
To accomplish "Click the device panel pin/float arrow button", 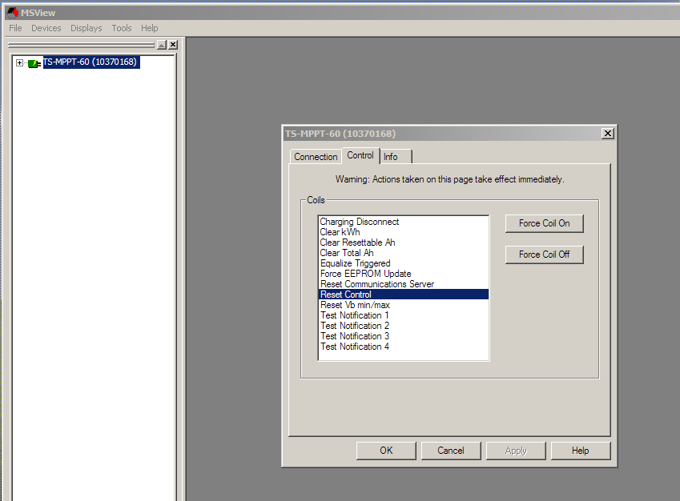I will [x=162, y=45].
